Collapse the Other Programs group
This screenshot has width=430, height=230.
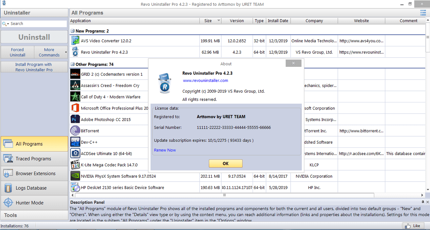click(72, 64)
